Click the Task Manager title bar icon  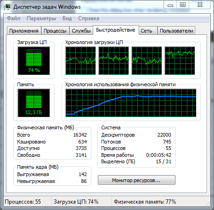(7, 7)
